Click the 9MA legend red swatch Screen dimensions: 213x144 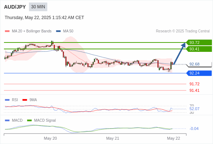tap(25, 100)
